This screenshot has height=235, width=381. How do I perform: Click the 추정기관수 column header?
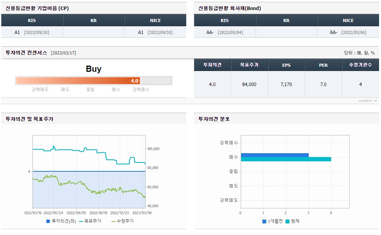[x=361, y=65]
